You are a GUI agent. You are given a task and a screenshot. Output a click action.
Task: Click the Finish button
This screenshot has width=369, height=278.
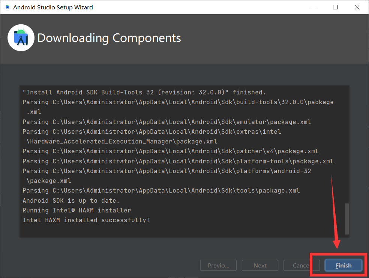click(343, 265)
